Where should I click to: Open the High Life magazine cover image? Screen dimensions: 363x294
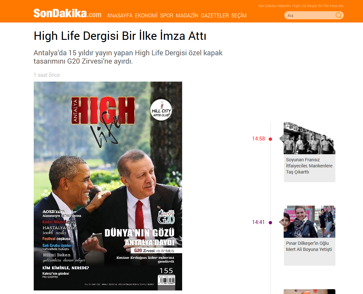point(108,186)
